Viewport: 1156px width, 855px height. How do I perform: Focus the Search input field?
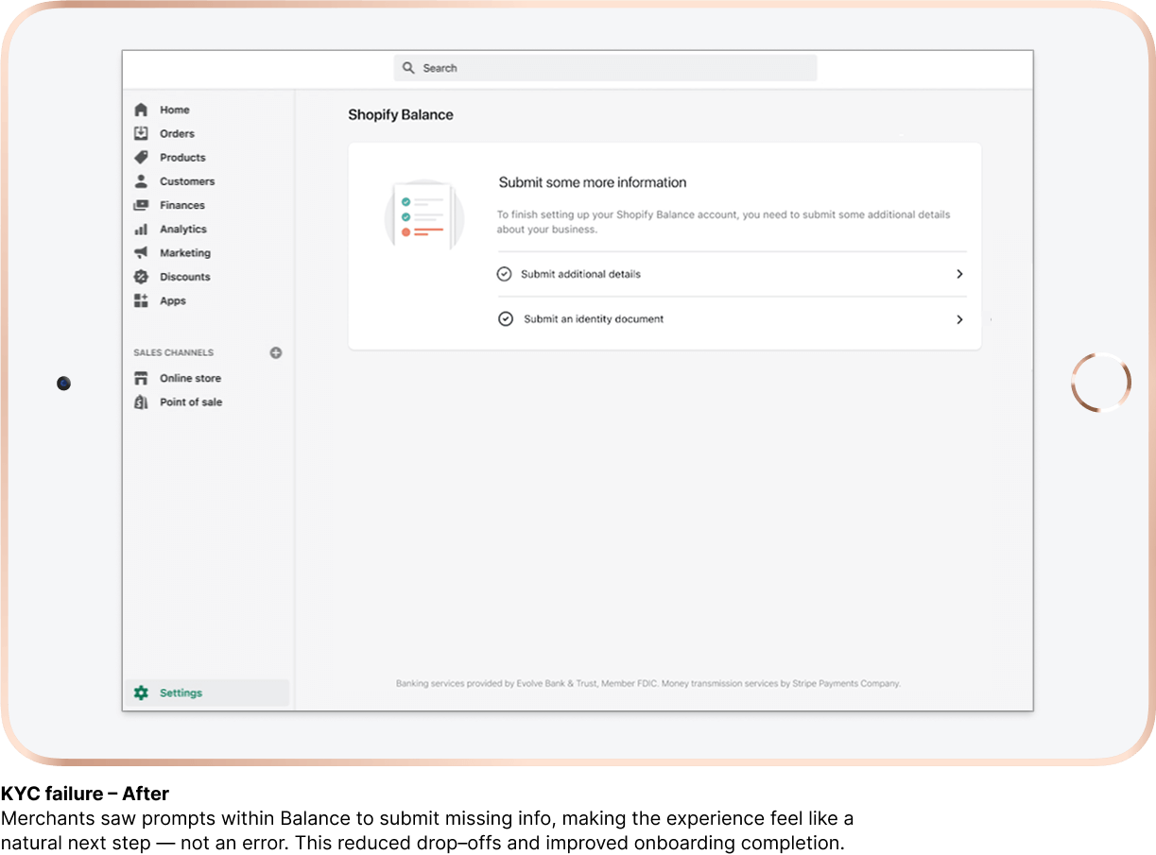coord(605,68)
